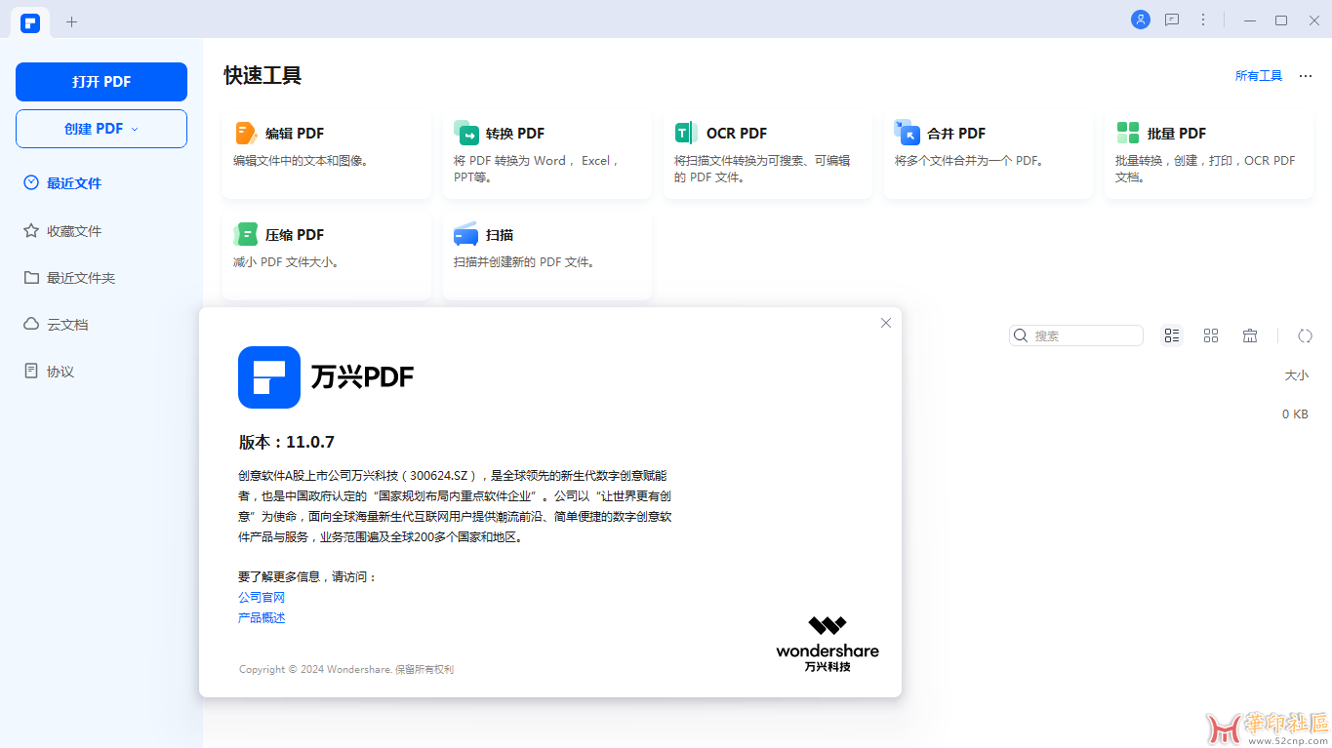Click the refresh icon beside the view icons
Image resolution: width=1332 pixels, height=748 pixels.
tap(1305, 335)
